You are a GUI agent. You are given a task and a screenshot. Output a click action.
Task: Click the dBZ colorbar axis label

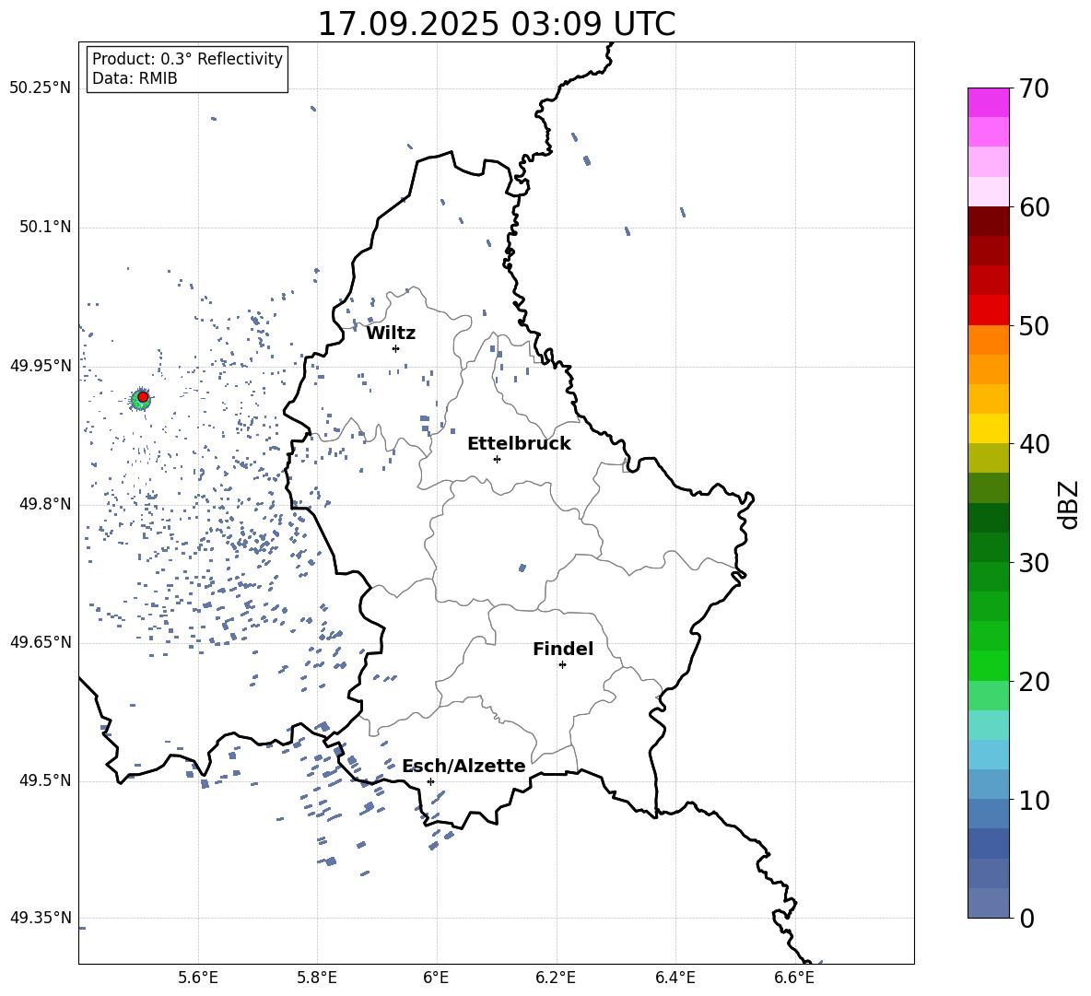[1068, 504]
